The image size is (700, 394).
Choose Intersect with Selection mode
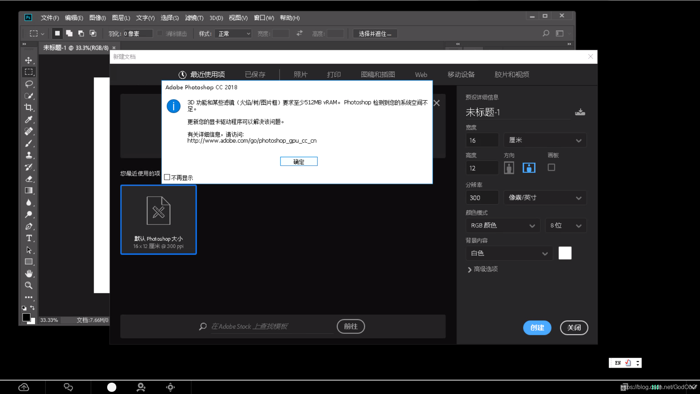pos(93,33)
